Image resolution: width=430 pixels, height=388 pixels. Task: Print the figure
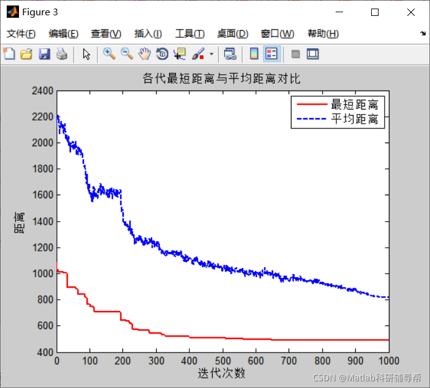(62, 54)
